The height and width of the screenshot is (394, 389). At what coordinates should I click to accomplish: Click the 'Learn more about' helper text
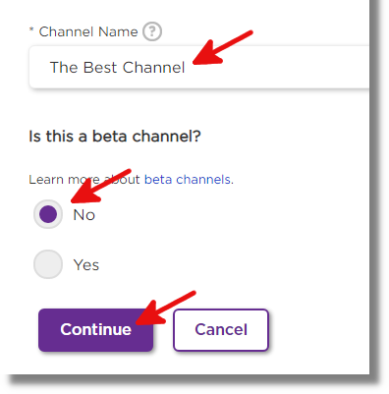[x=84, y=180]
